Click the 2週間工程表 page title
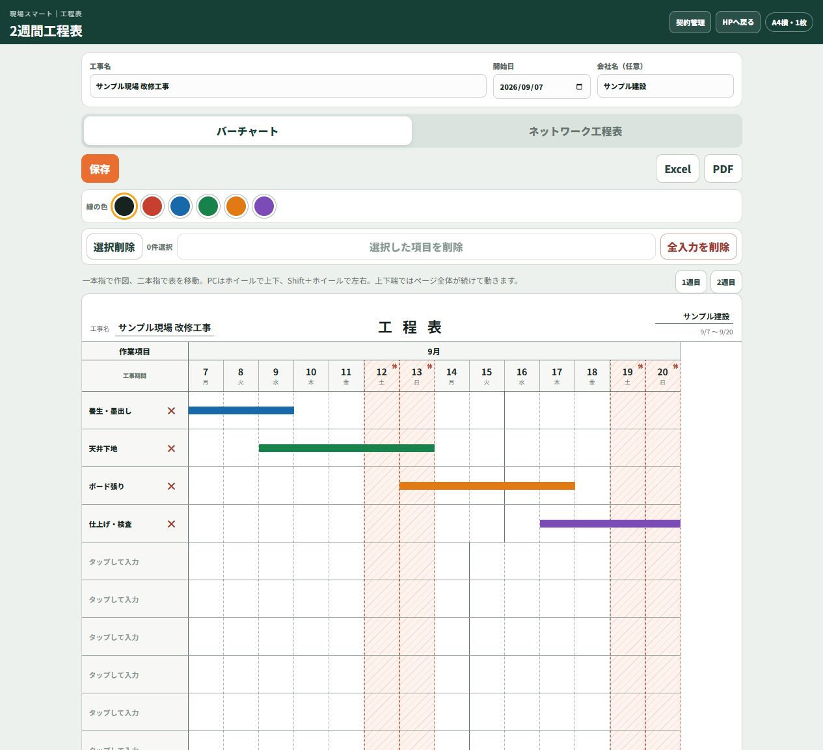This screenshot has height=750, width=823. tap(46, 31)
